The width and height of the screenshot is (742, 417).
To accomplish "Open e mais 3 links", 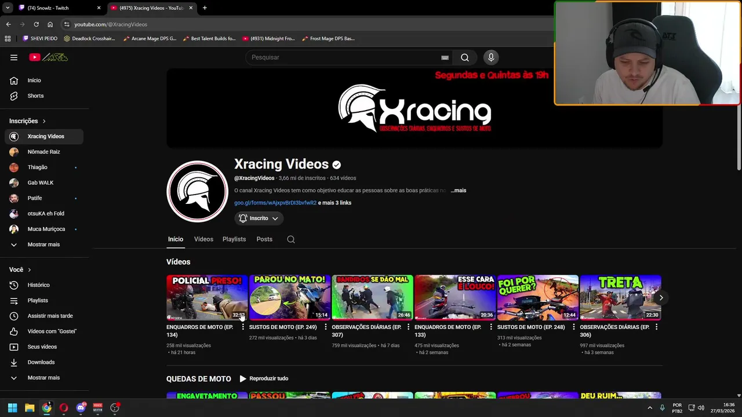I will (x=334, y=203).
